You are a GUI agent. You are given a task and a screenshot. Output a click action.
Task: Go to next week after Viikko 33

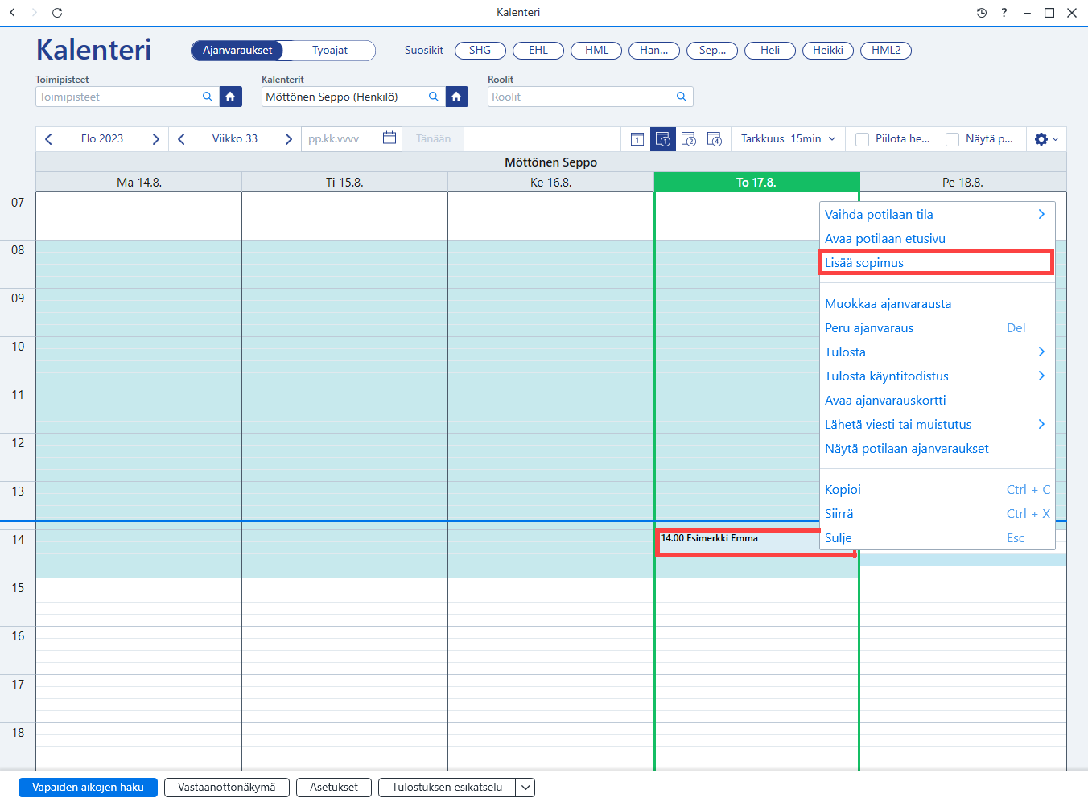pyautogui.click(x=288, y=139)
